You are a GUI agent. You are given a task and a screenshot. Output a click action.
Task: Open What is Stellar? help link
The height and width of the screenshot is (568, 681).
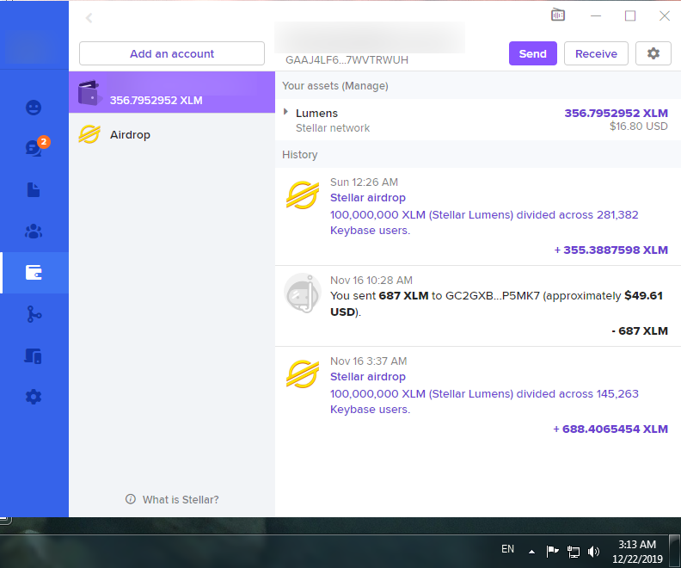[x=172, y=499]
